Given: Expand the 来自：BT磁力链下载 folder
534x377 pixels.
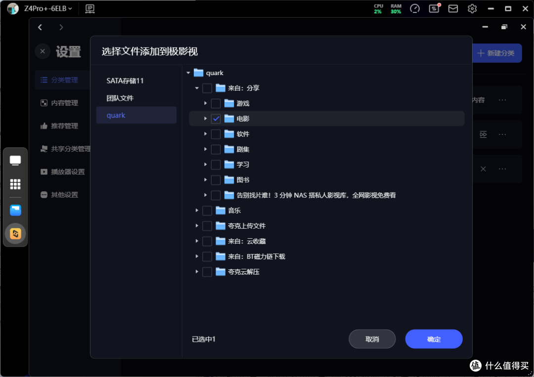Looking at the screenshot, I should click(x=197, y=256).
